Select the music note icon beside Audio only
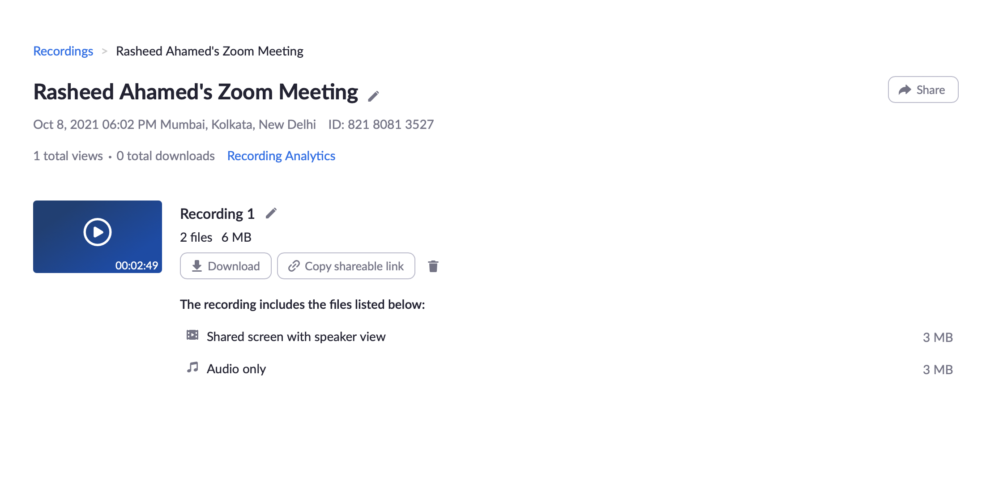This screenshot has height=478, width=999. [192, 368]
